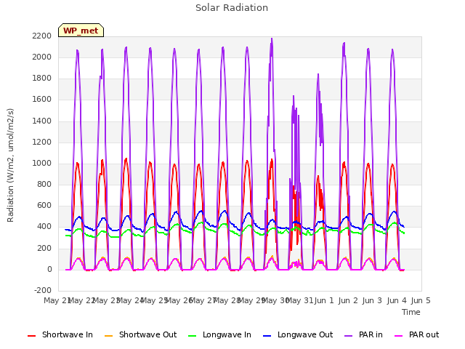Click the 1000 y-axis tick label
Screen dimensions: 465x349
tap(42, 163)
